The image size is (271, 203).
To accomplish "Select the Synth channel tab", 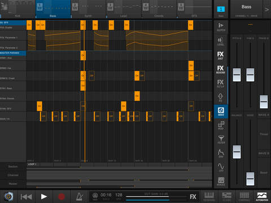I will (88, 9).
